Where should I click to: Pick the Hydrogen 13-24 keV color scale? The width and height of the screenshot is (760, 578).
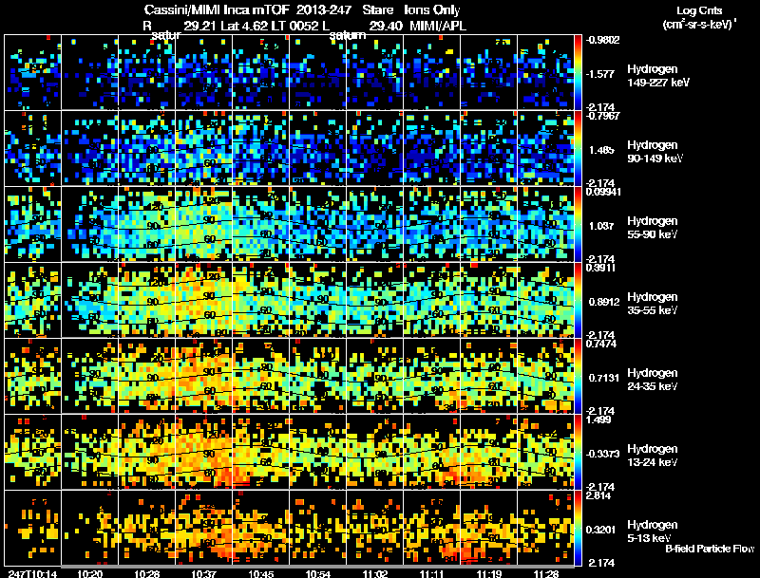578,452
